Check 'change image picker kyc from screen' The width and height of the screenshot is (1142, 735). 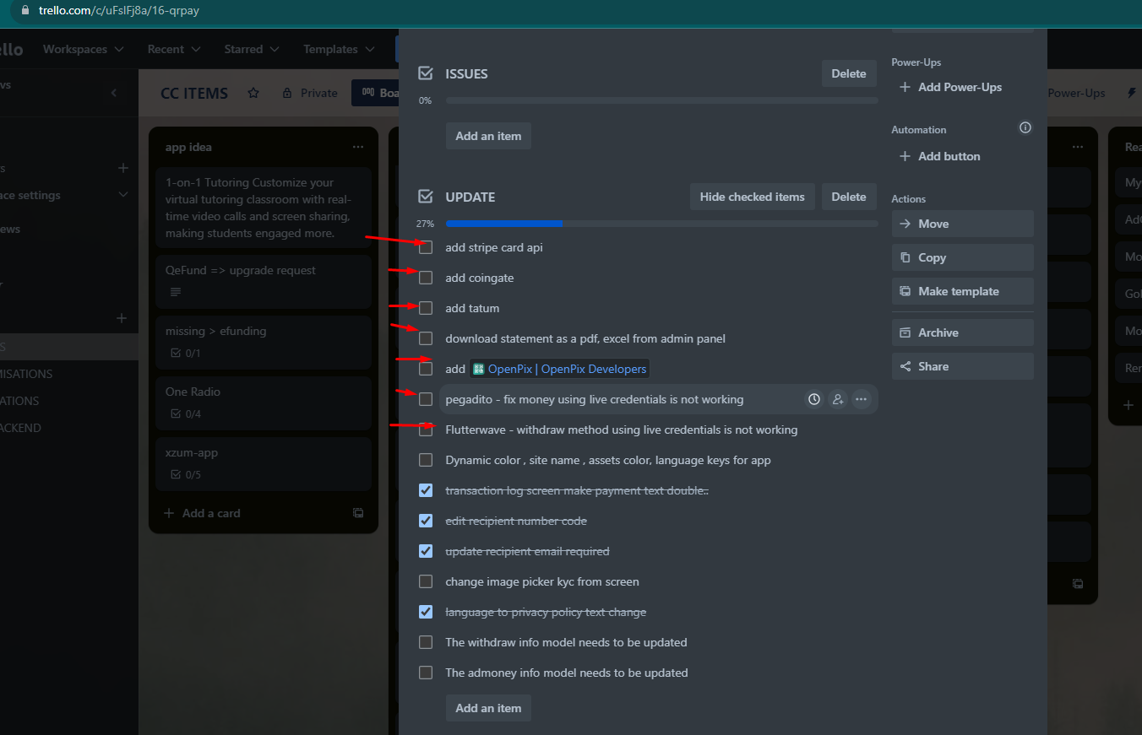click(x=426, y=581)
